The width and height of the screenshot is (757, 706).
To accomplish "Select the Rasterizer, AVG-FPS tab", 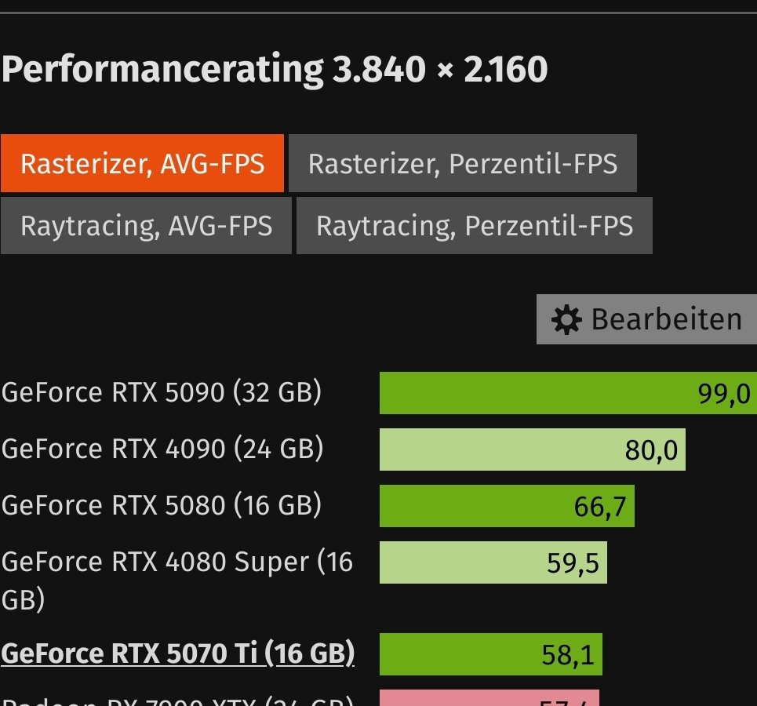I will [143, 163].
